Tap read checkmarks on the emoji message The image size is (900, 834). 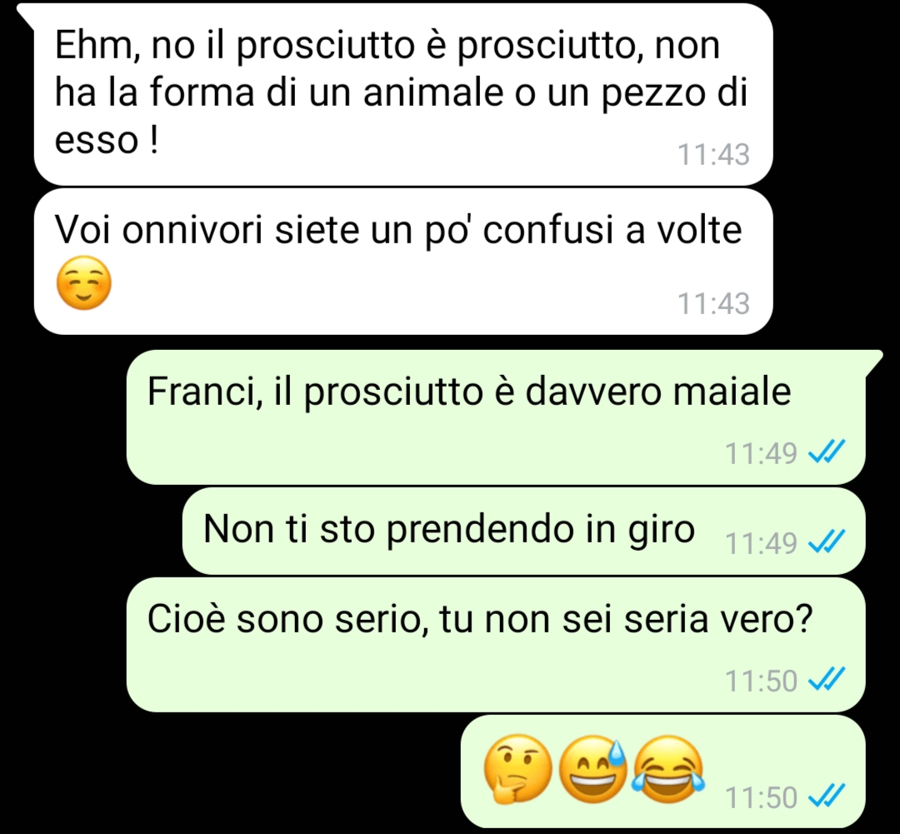click(827, 797)
